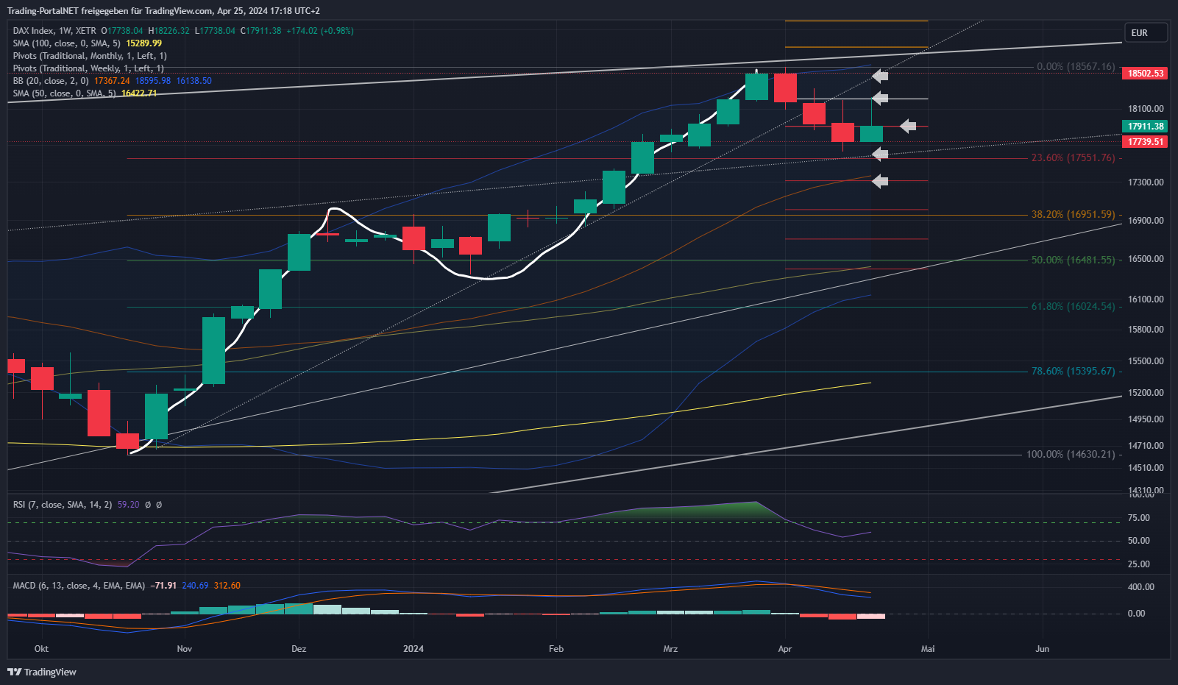The height and width of the screenshot is (685, 1178).
Task: Click the red 17739.51 price label
Action: (x=1146, y=142)
